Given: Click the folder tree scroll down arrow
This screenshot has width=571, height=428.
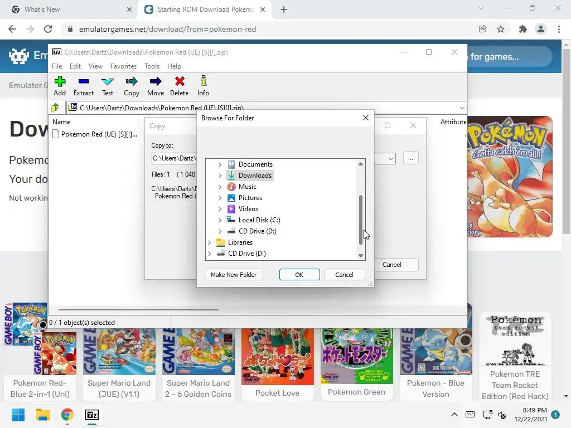Looking at the screenshot, I should (x=361, y=255).
